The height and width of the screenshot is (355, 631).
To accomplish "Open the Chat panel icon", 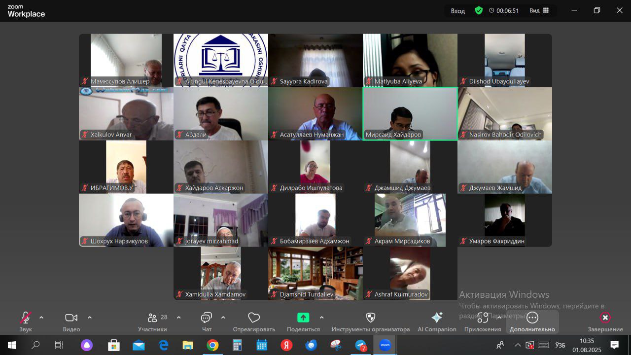I will tap(207, 318).
